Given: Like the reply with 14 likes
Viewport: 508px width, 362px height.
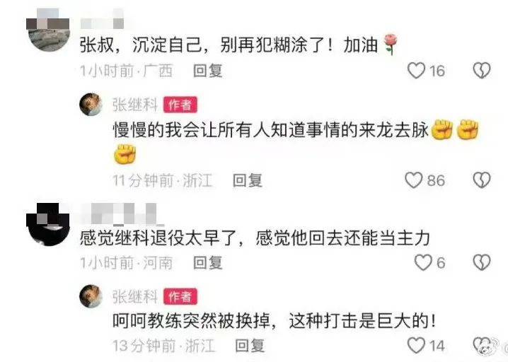Looking at the screenshot, I should (416, 345).
